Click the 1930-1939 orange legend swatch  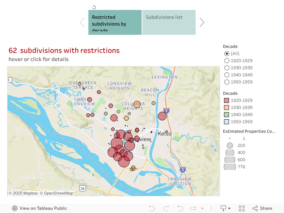226,108
